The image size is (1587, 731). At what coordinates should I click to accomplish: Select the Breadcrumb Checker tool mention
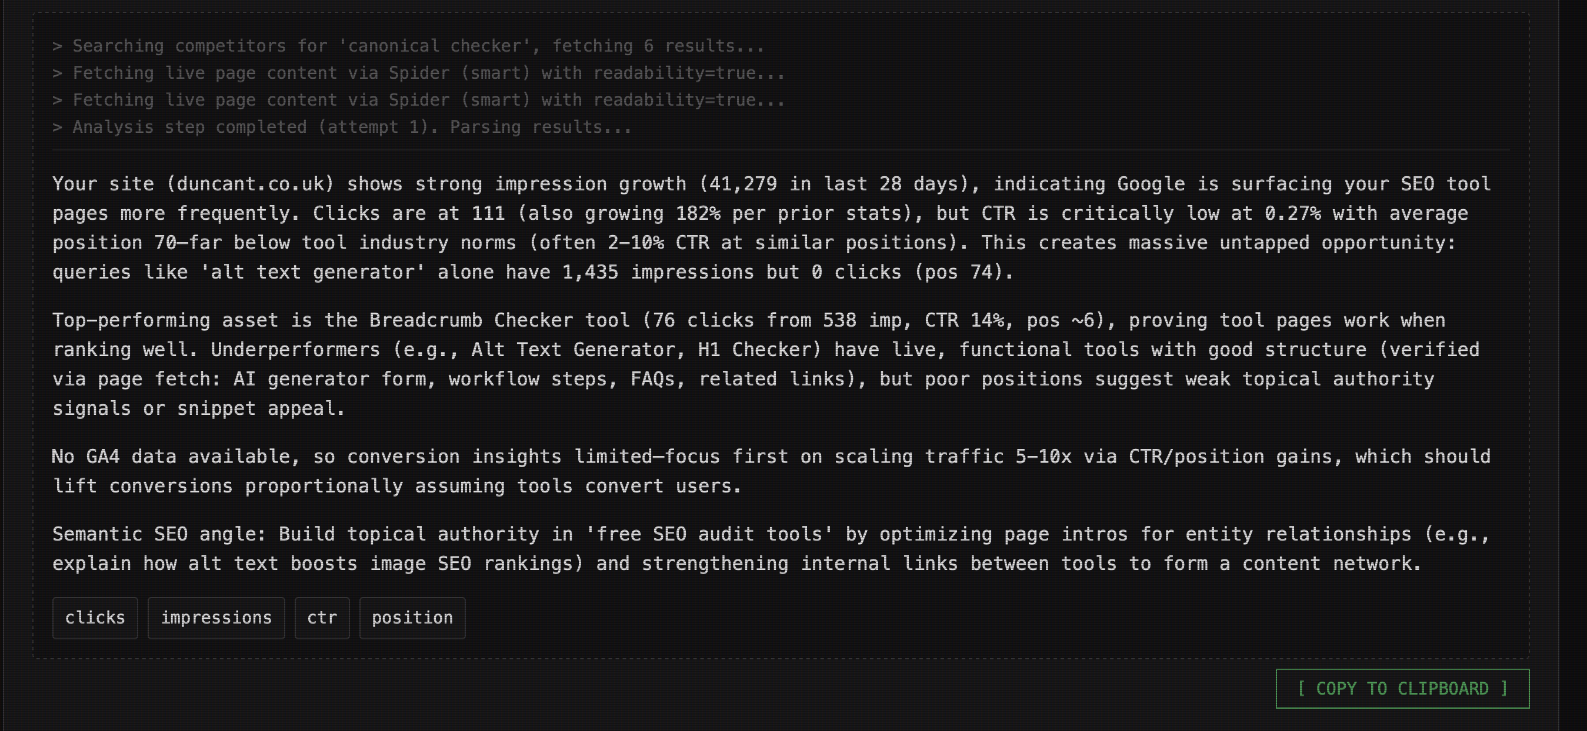pos(476,319)
